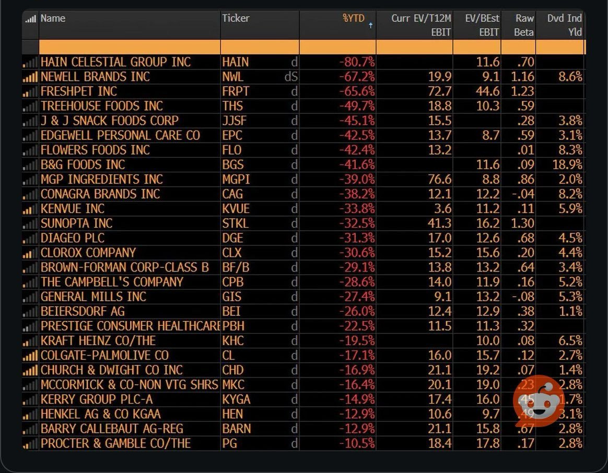Click the 72.7 EV/T12M EBIT value
This screenshot has width=608, height=473.
(x=440, y=91)
